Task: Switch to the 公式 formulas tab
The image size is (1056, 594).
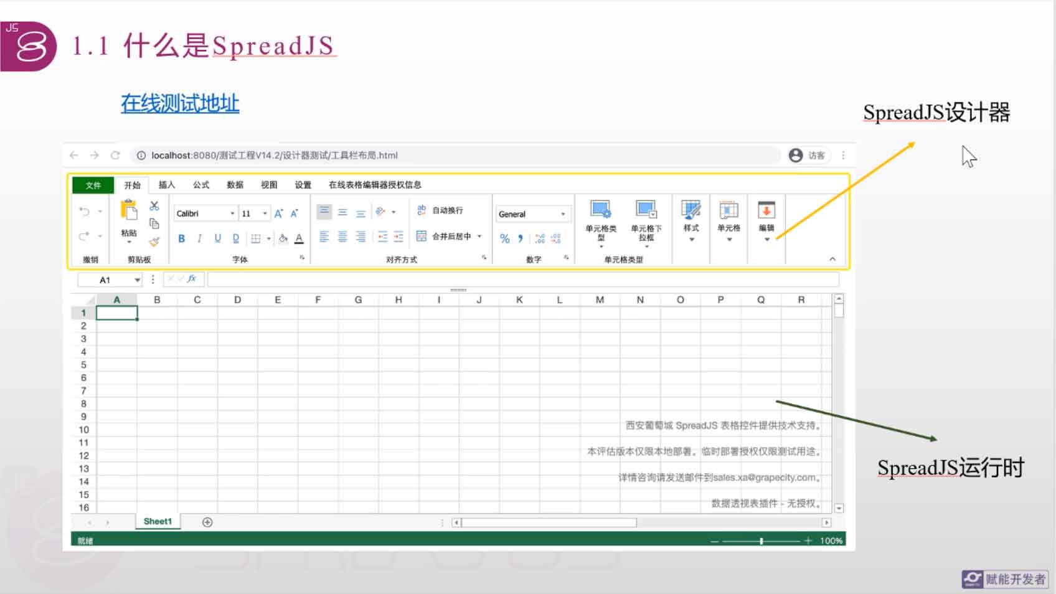Action: click(x=201, y=185)
